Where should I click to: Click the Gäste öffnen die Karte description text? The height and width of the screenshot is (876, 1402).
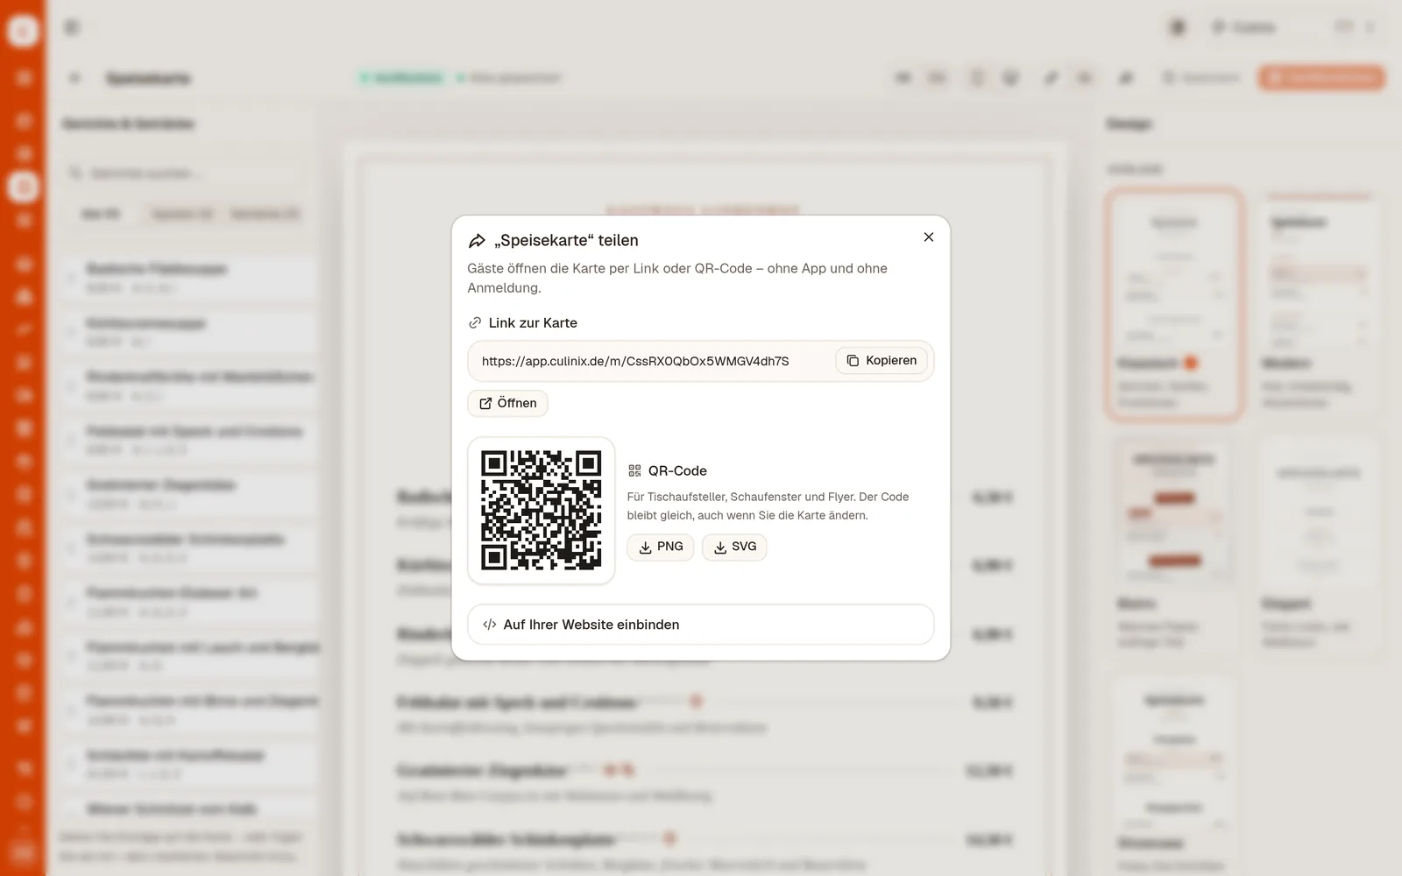[x=677, y=278]
